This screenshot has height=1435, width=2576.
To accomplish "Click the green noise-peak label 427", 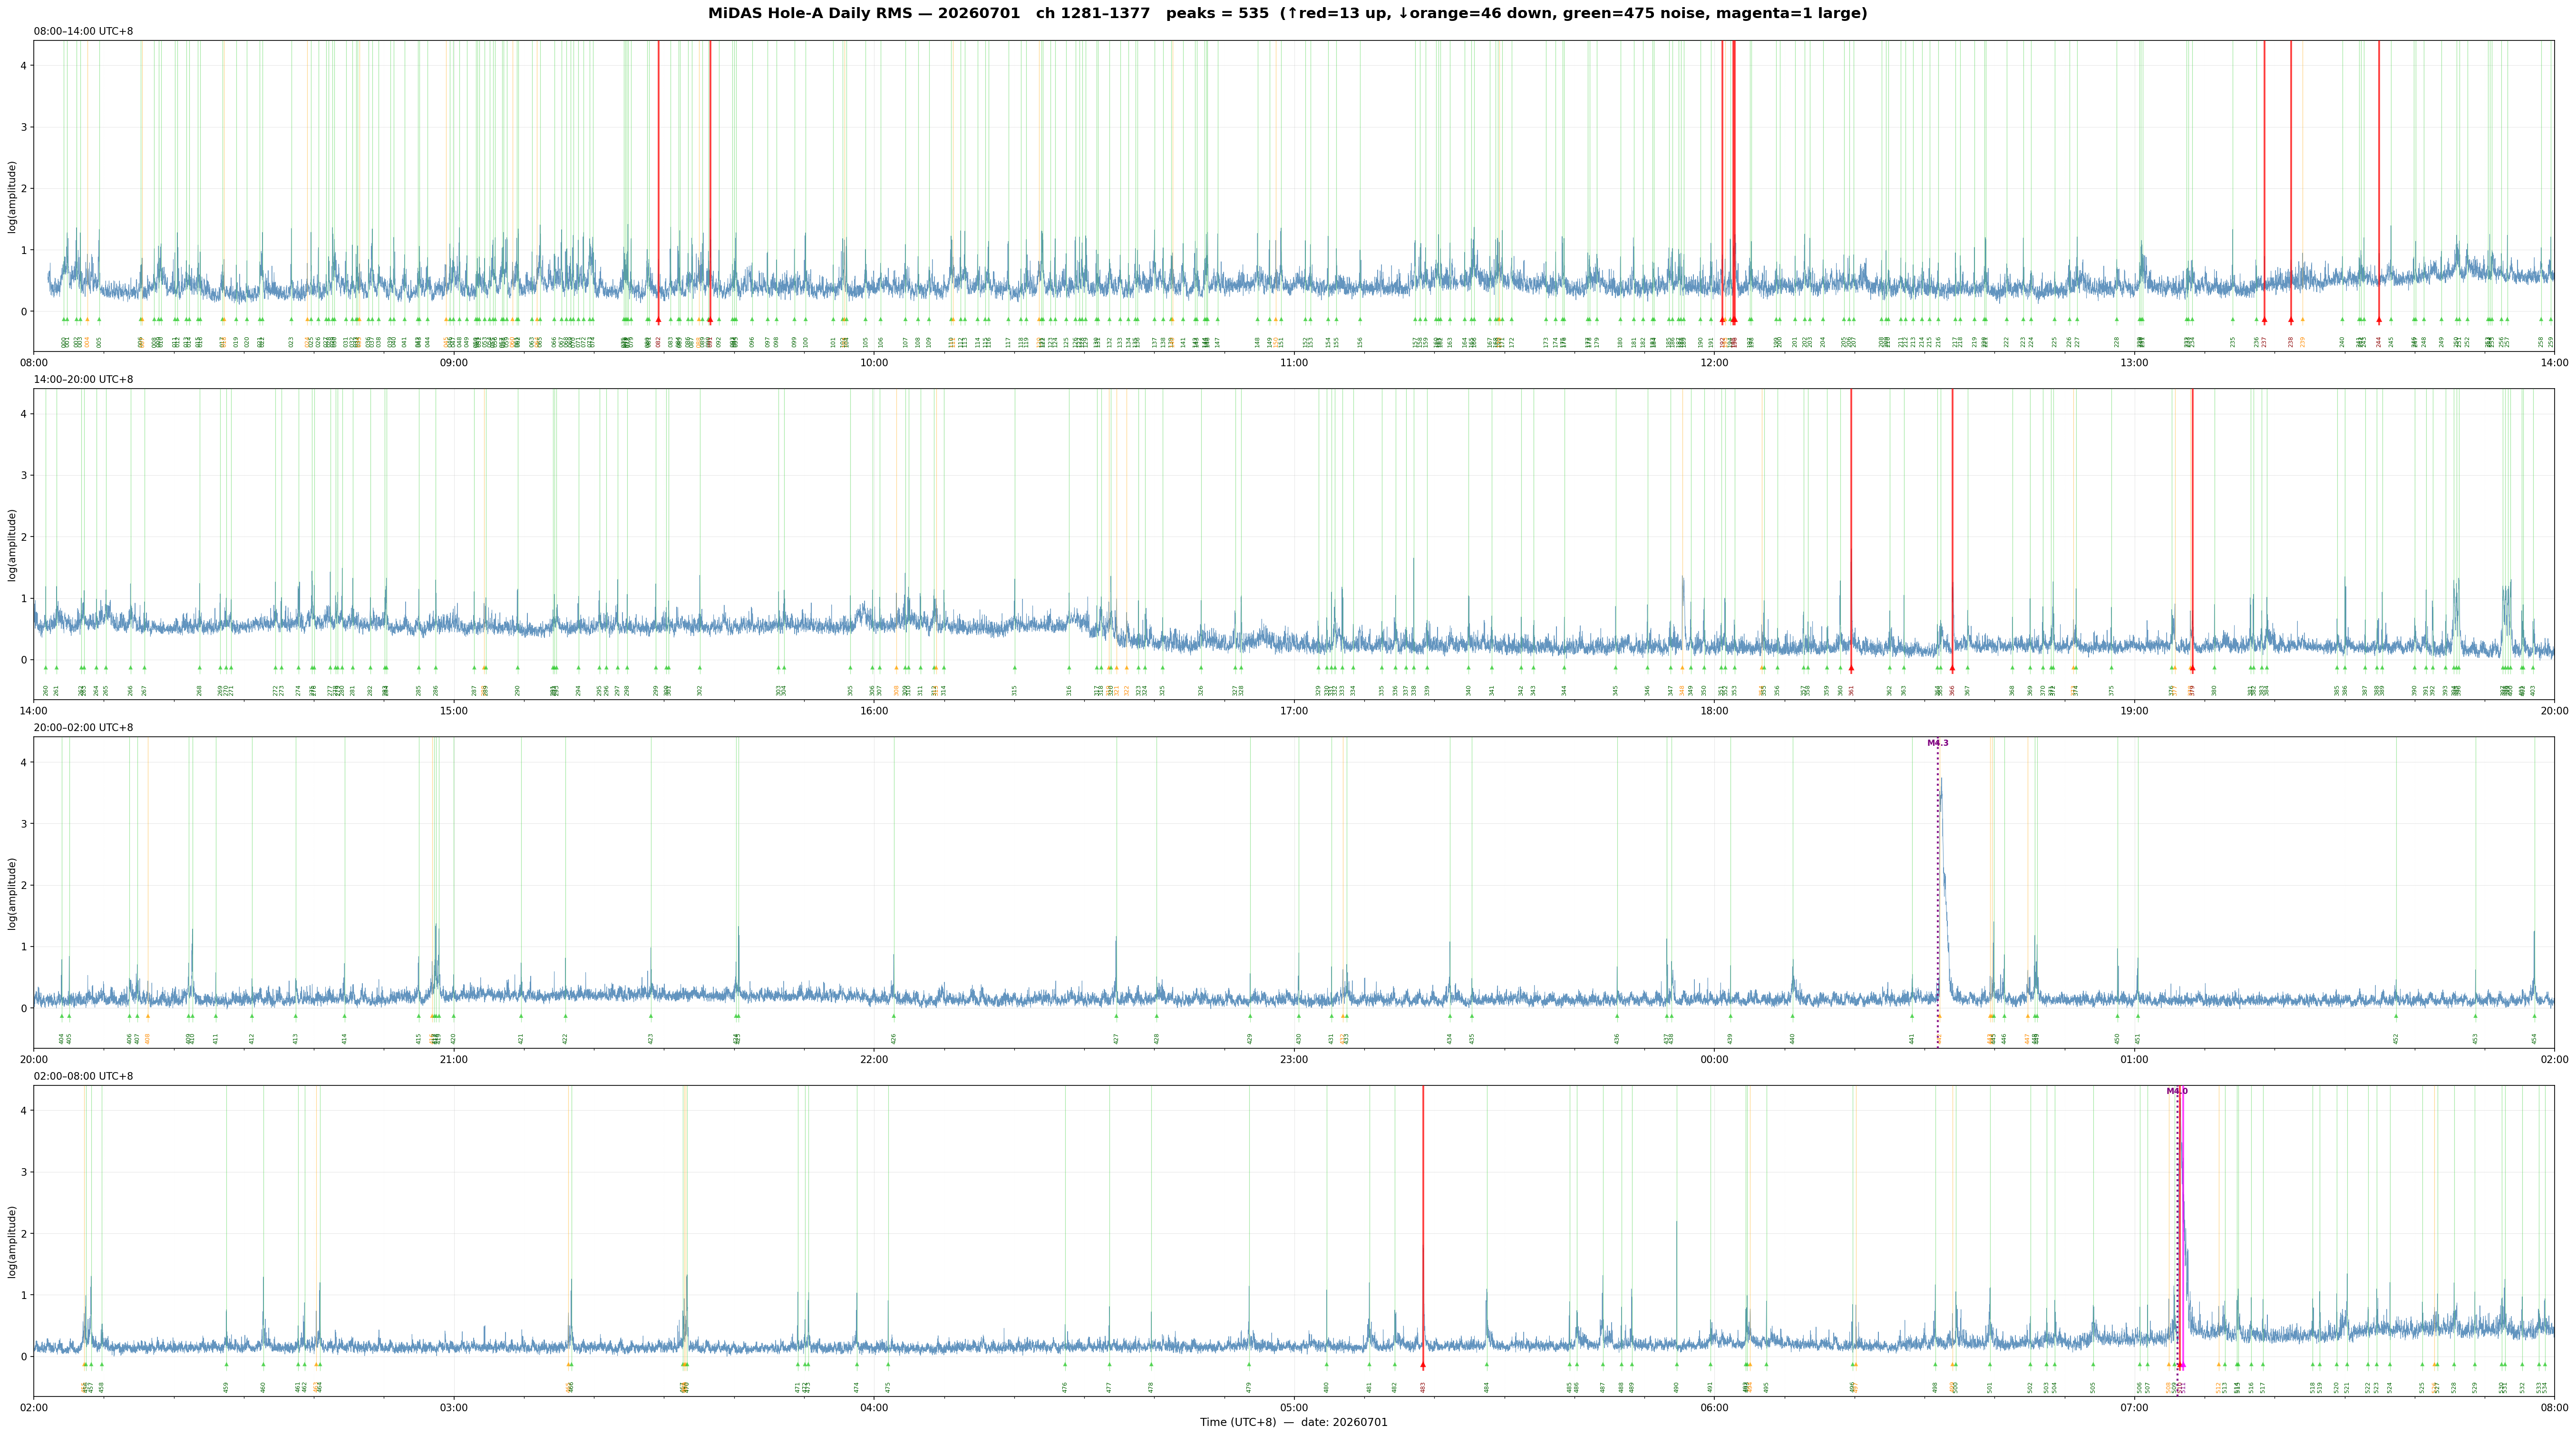I will tap(1117, 1039).
